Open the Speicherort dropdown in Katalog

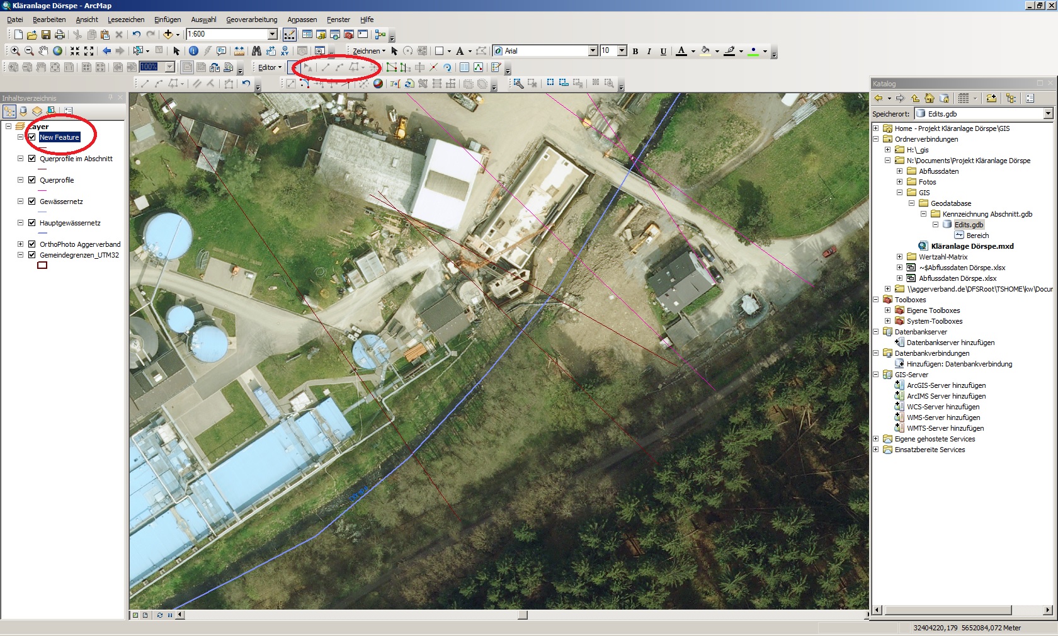click(1047, 114)
